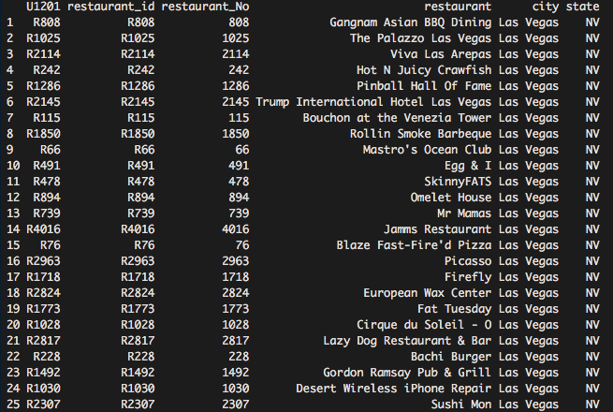This screenshot has height=412, width=613.
Task: Select 'Omelet House' restaurant name
Action: point(451,198)
